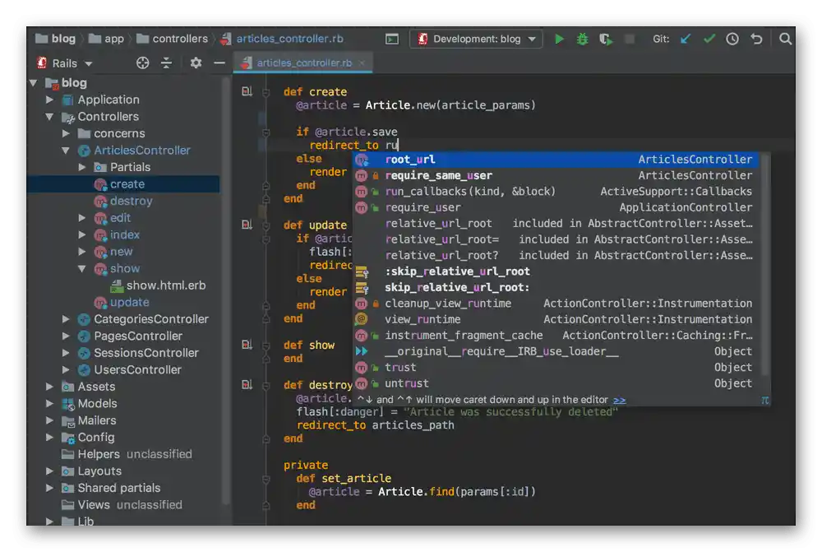The width and height of the screenshot is (822, 552).
Task: Click the terminal-style icon beside run configuration
Action: (391, 39)
